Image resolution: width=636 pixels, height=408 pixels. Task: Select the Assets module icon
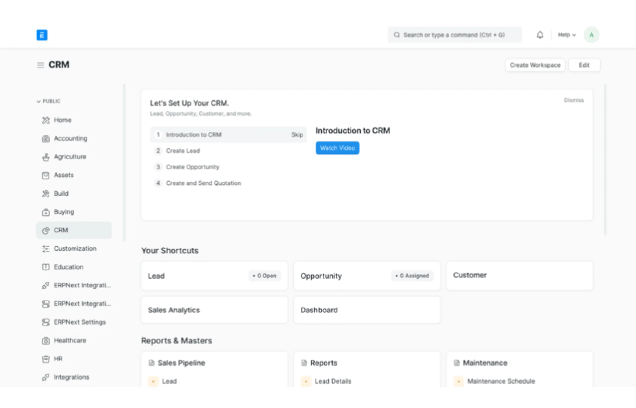[x=46, y=175]
